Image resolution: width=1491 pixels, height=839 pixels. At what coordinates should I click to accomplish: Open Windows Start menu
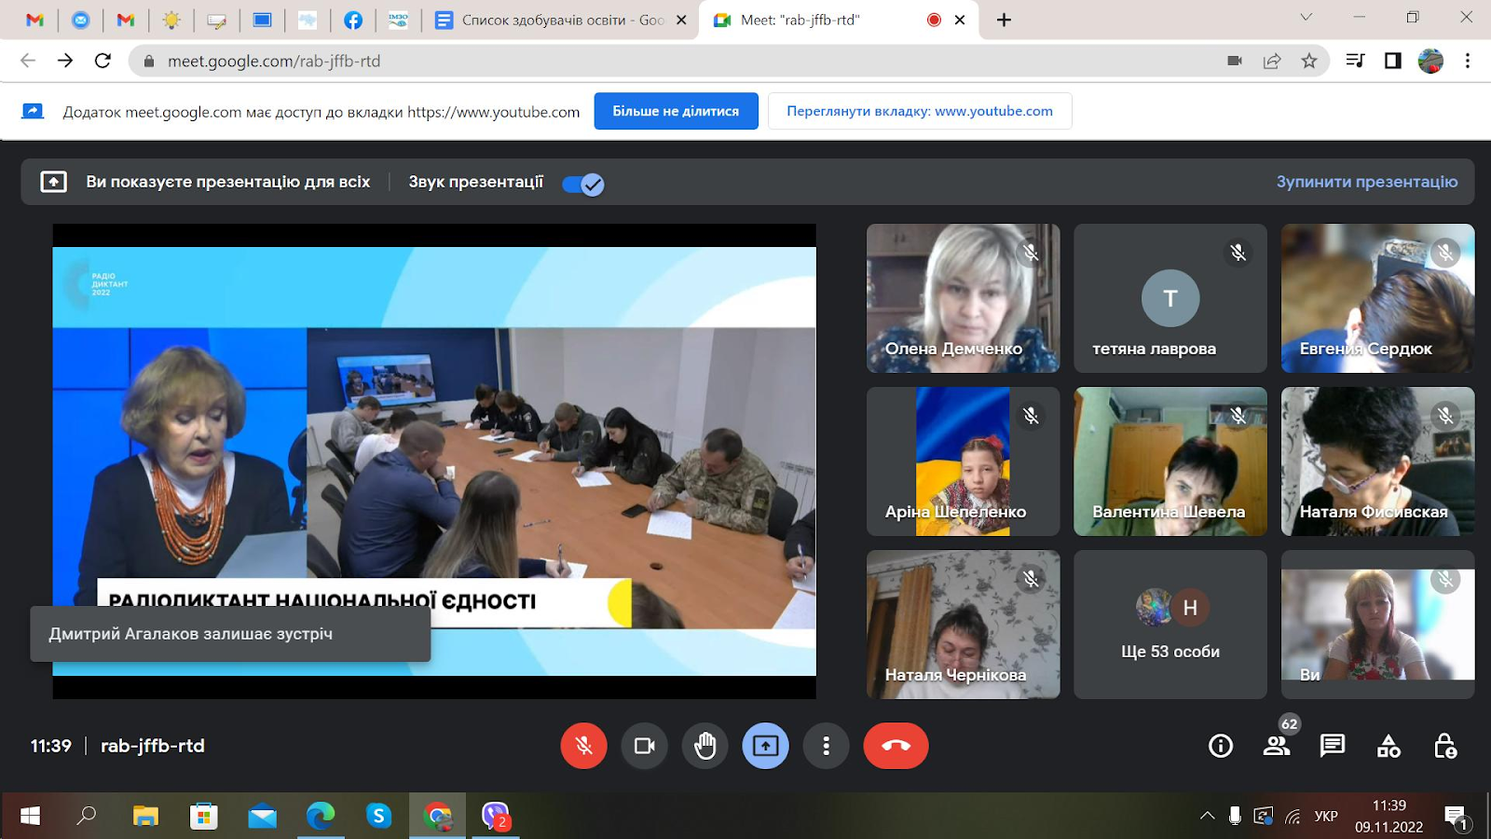(30, 816)
